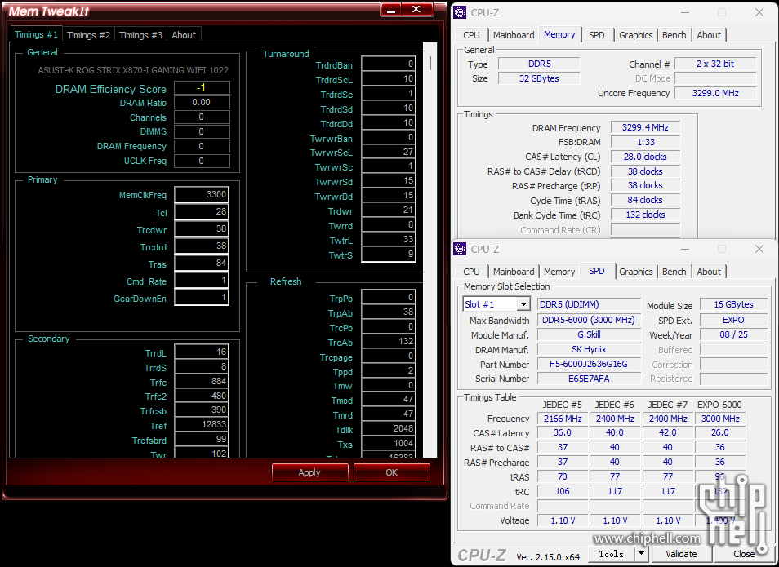The image size is (779, 567).
Task: Select the TrdrdScL turnaround field
Action: coord(389,79)
